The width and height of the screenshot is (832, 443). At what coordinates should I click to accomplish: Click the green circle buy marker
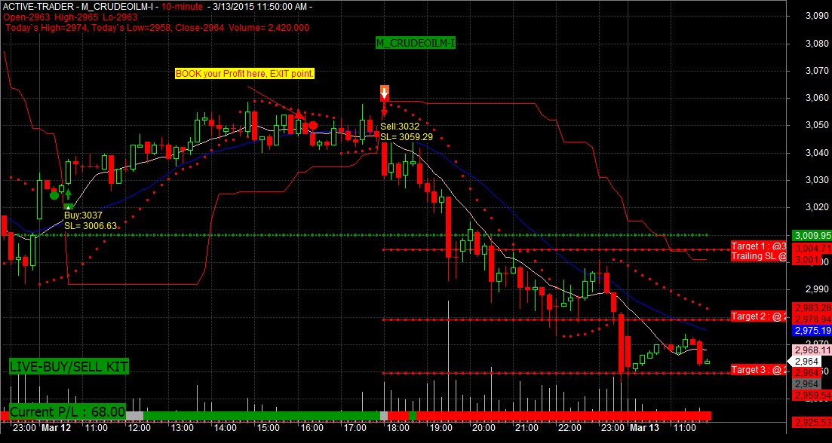pos(54,196)
